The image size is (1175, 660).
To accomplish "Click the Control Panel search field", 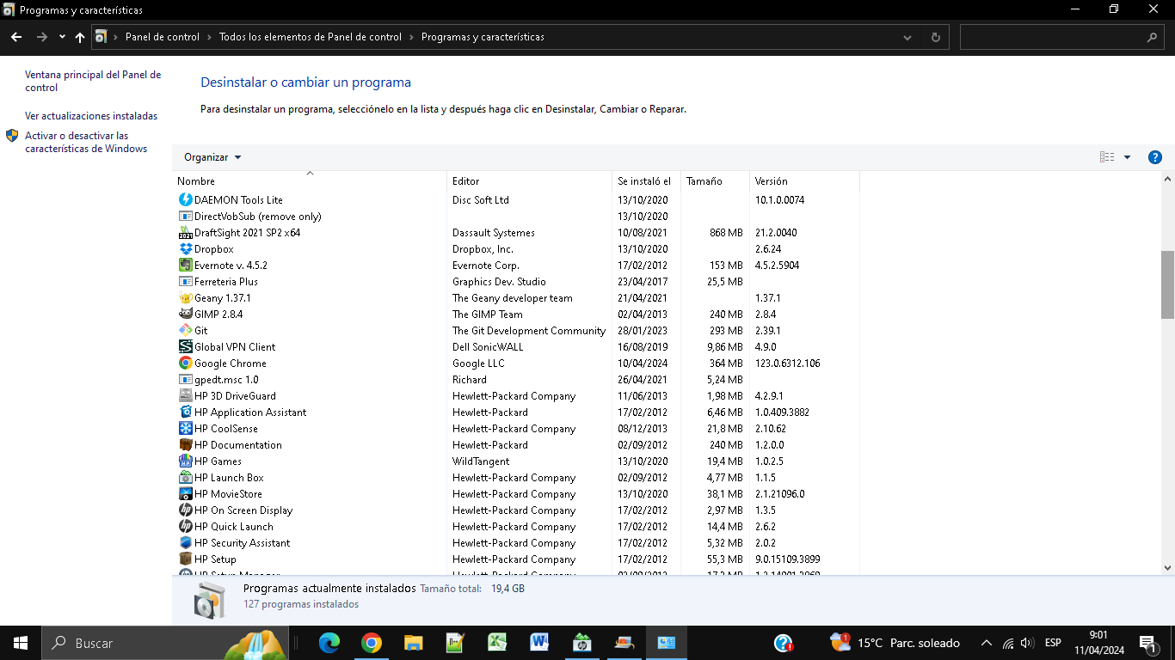I will coord(1062,37).
